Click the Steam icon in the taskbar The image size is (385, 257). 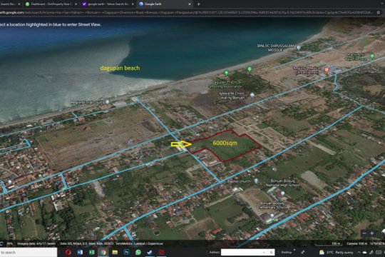click(x=150, y=252)
